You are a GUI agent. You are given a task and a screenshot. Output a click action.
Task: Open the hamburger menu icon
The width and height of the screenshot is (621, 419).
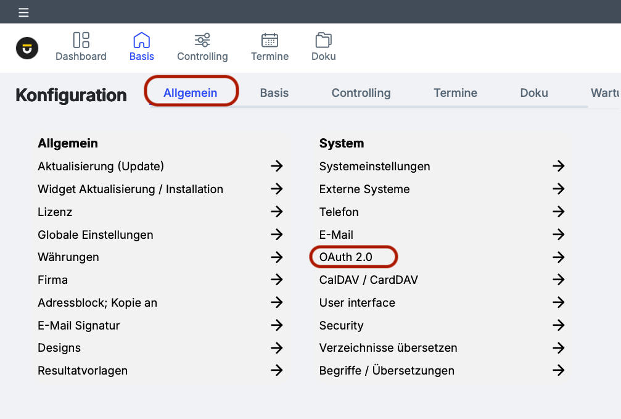(x=23, y=12)
